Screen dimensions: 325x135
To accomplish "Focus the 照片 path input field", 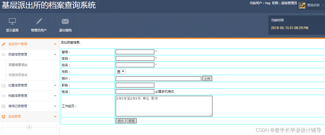I will click(x=158, y=79).
